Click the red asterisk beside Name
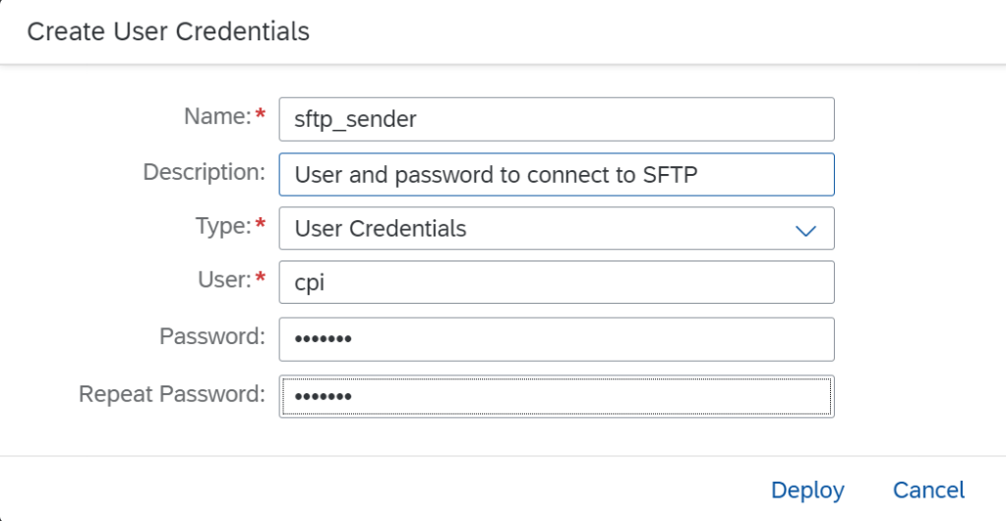The height and width of the screenshot is (521, 1006). click(x=261, y=117)
